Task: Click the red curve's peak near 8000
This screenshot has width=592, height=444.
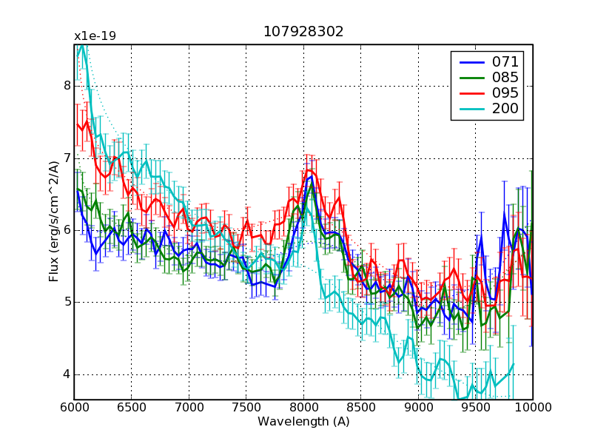Action: coord(309,171)
